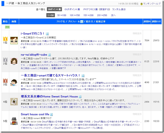The width and height of the screenshot is (164, 133).
Task: Click weekly IN value 2280
Action: coord(147,121)
